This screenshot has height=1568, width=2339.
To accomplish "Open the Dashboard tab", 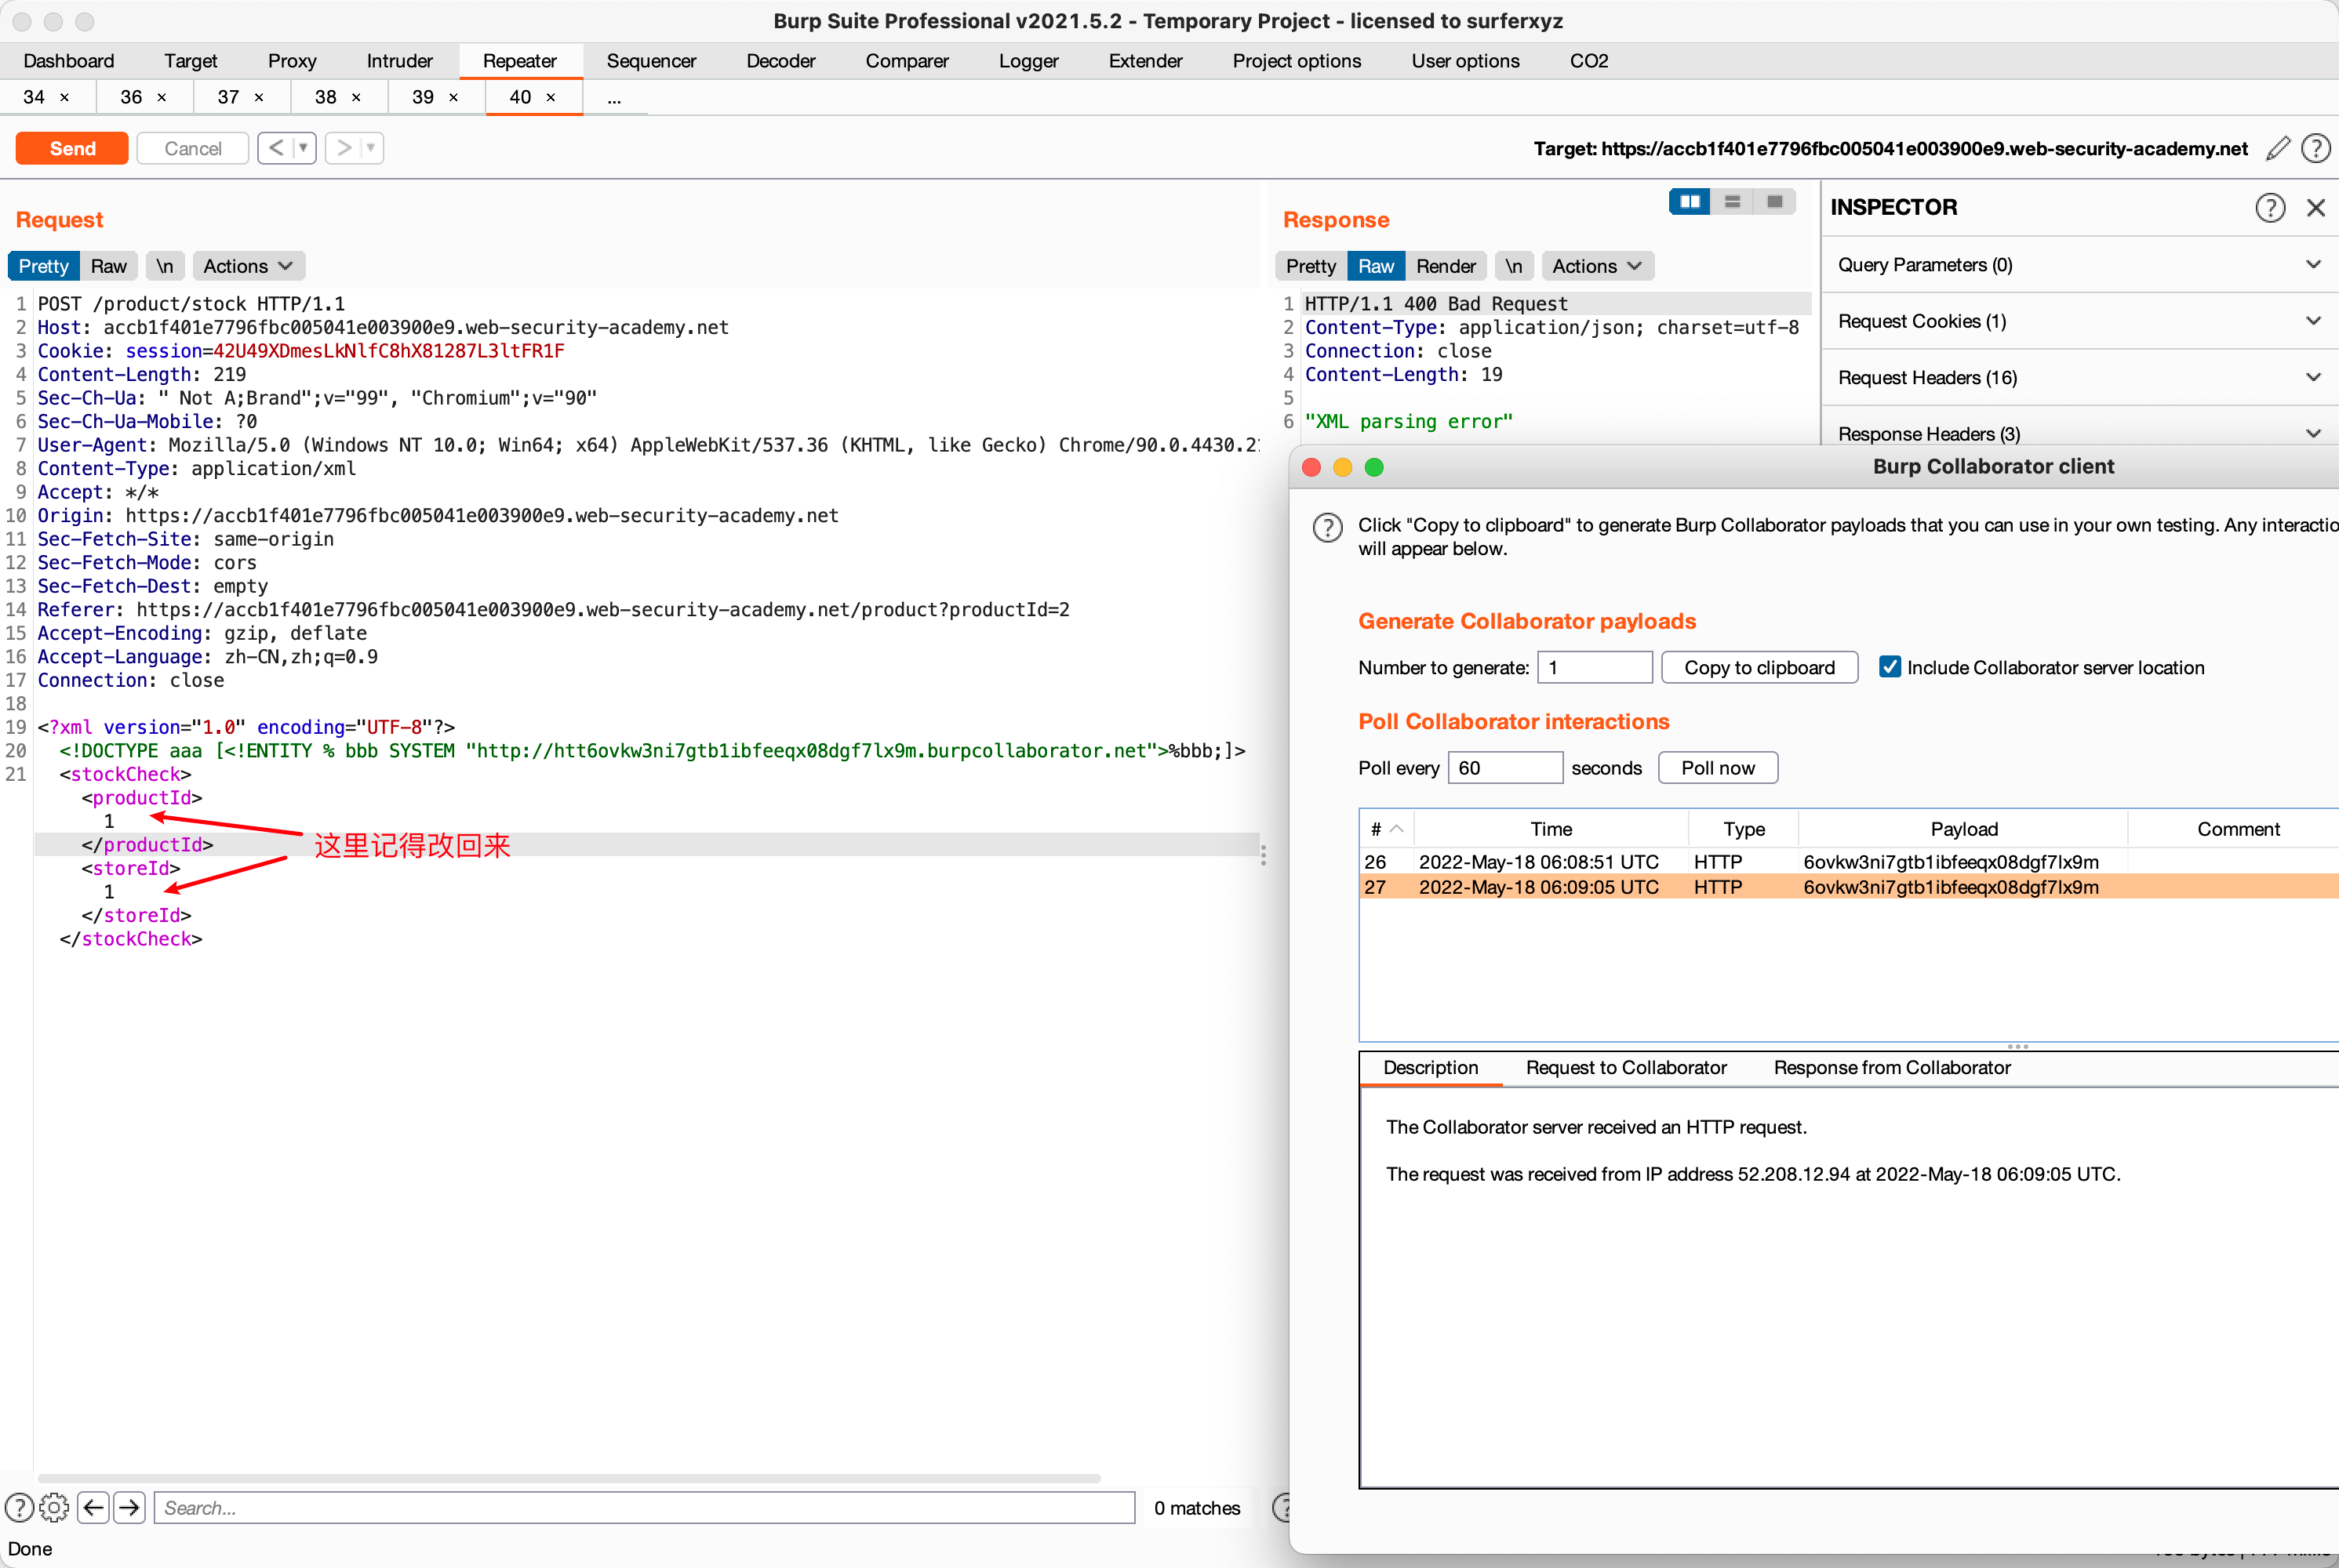I will pyautogui.click(x=69, y=61).
